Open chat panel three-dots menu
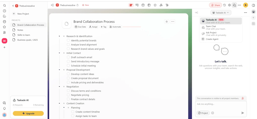The height and width of the screenshot is (119, 257). pyautogui.click(x=245, y=13)
